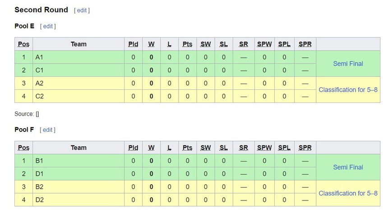
Task: Open Classification for 5–8 link in Pool E
Action: [348, 90]
